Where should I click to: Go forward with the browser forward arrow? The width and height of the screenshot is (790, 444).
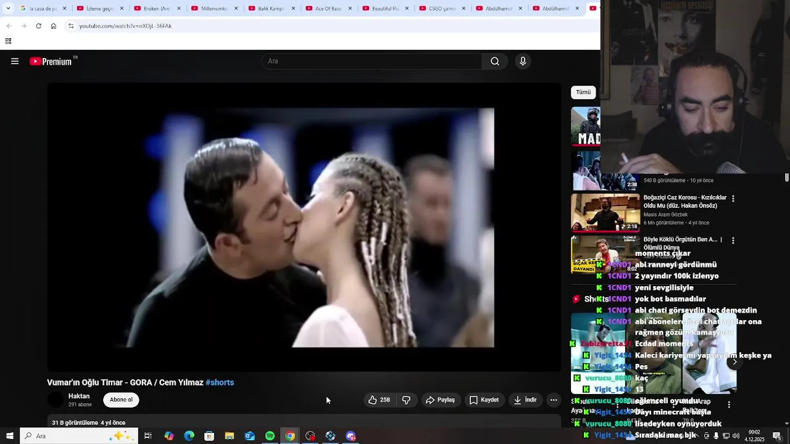pyautogui.click(x=23, y=26)
